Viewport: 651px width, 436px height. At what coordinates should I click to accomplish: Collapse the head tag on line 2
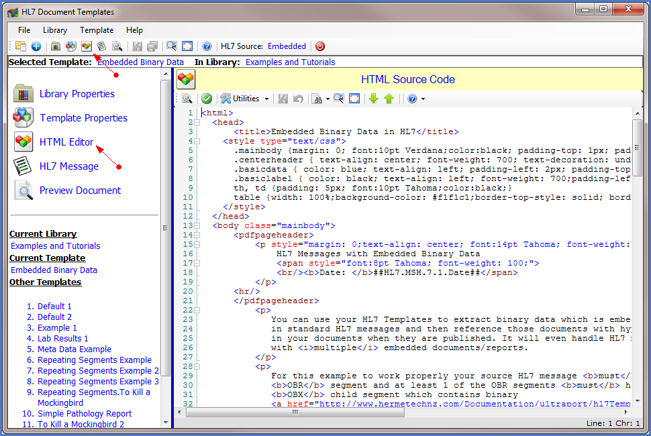tap(197, 123)
